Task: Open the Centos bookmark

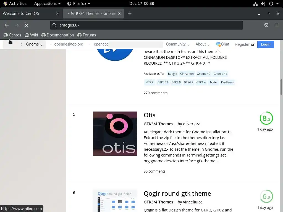Action: point(12,35)
